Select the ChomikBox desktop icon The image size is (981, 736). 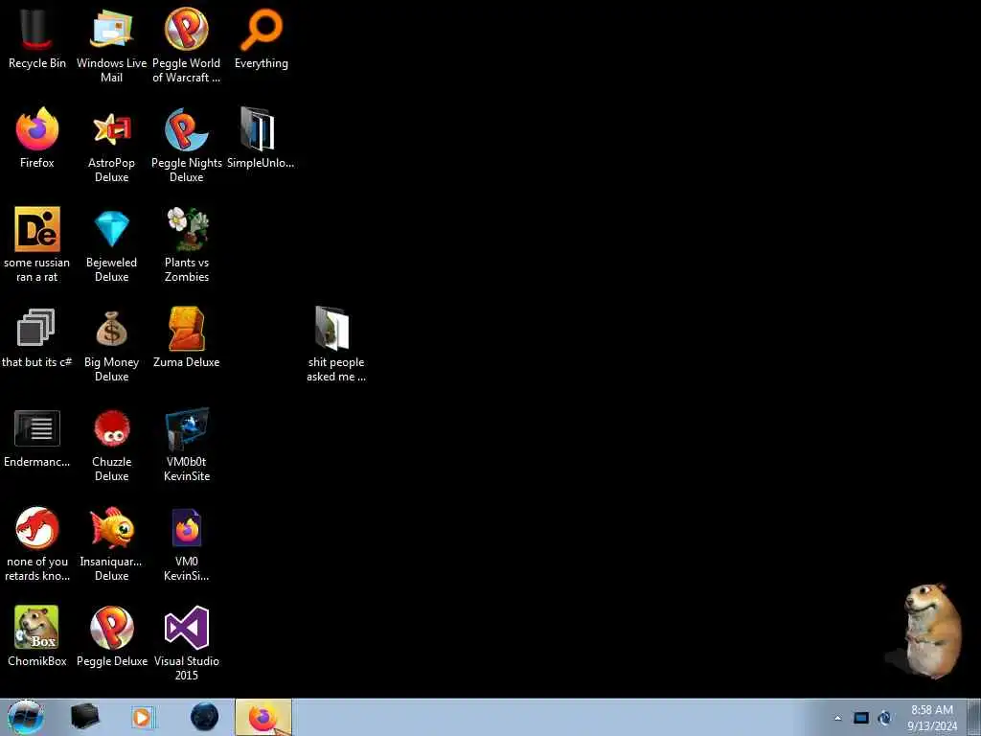[x=37, y=627]
